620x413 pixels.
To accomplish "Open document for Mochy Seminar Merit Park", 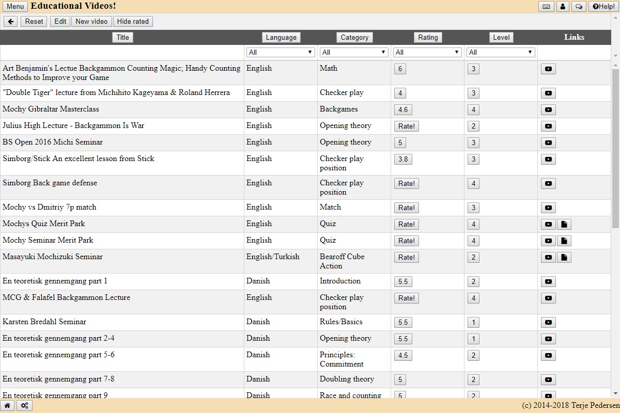I will 564,241.
